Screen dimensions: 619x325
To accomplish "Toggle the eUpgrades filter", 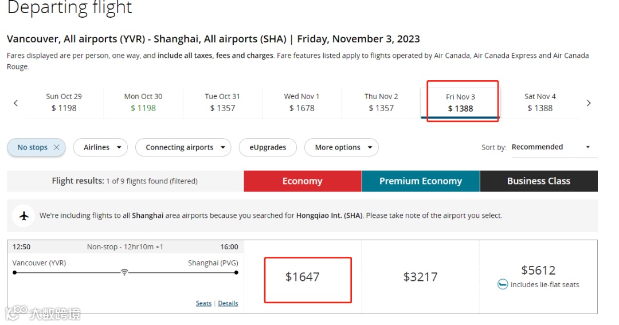I will pos(268,147).
